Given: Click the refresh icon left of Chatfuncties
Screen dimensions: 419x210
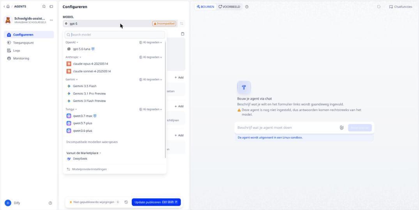Looking at the screenshot, I should click(378, 7).
